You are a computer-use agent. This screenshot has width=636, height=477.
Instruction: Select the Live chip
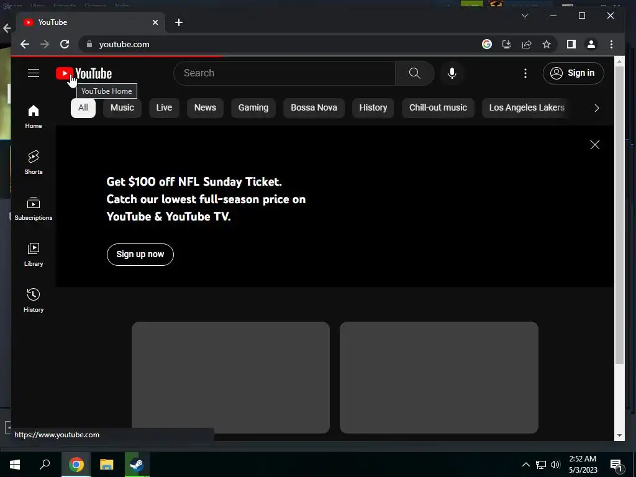tap(164, 108)
